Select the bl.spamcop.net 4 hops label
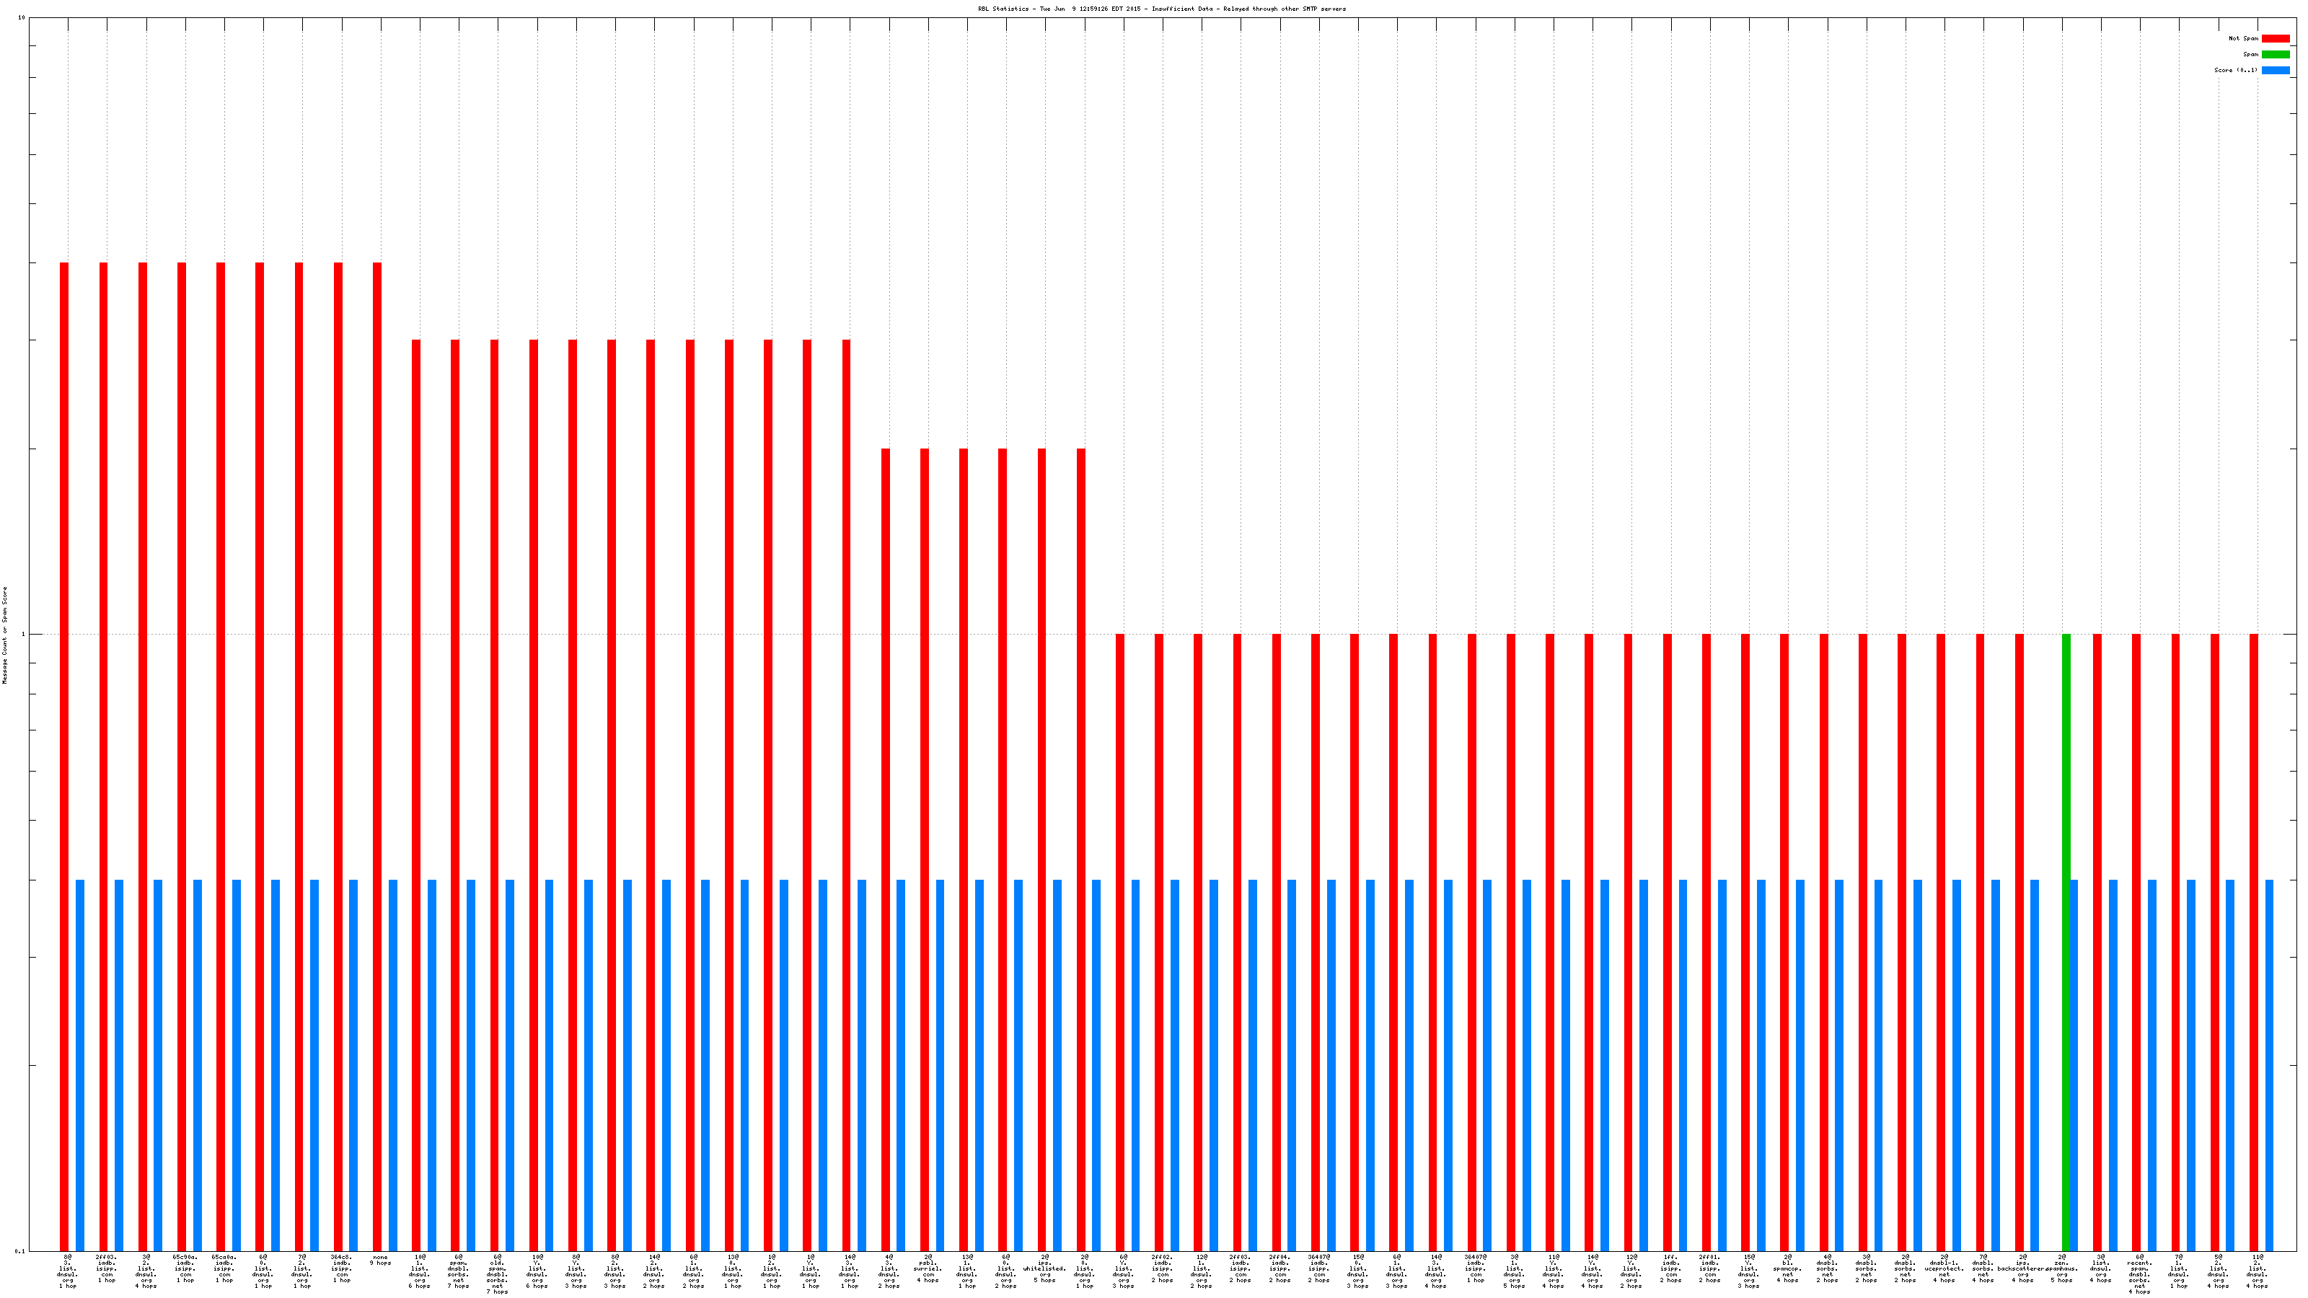 [1787, 1269]
